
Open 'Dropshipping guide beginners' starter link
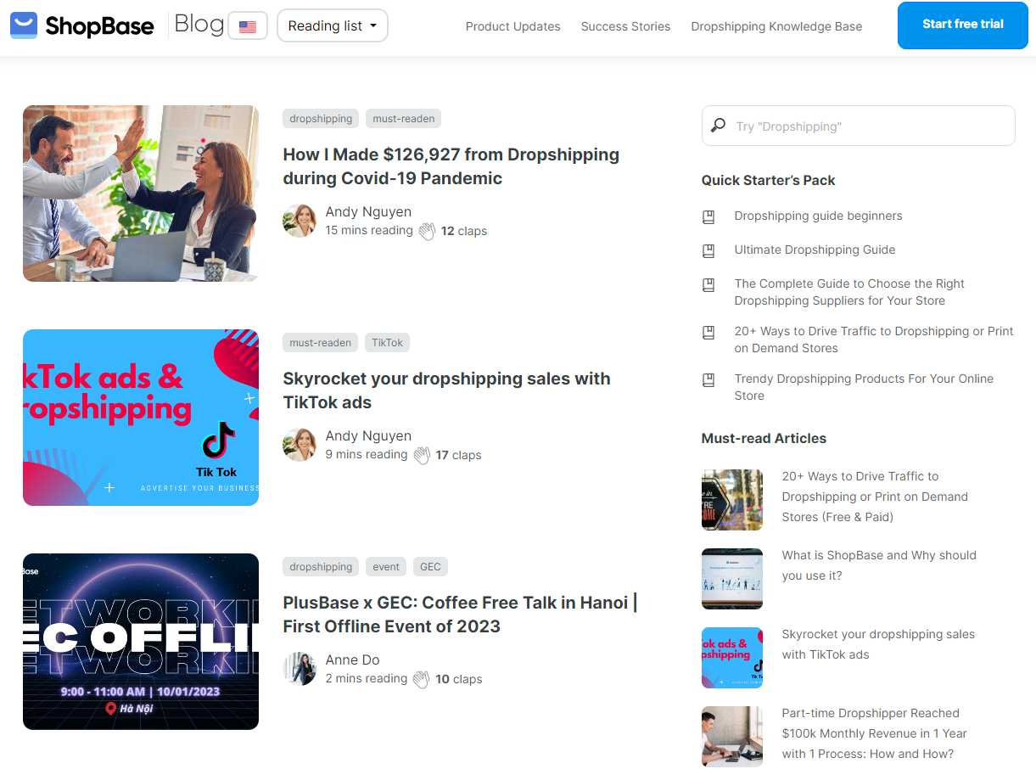819,216
